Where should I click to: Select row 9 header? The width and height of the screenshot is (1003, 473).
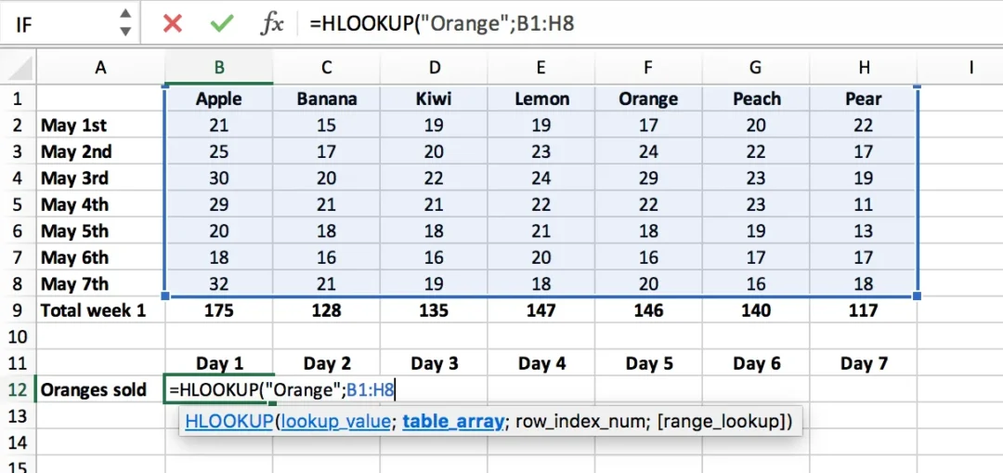pyautogui.click(x=18, y=311)
